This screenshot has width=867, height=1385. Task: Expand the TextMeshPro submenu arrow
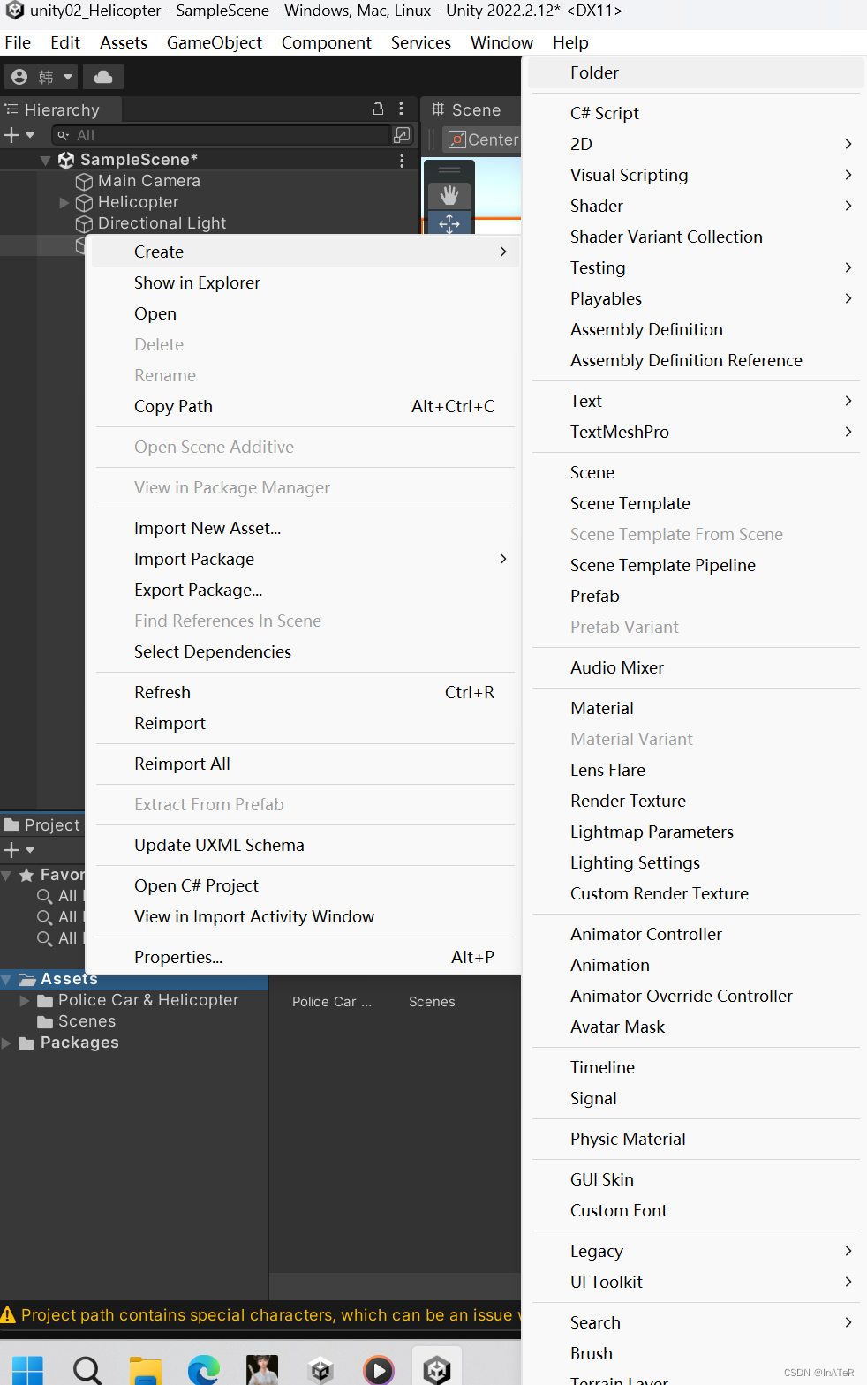[x=848, y=432]
